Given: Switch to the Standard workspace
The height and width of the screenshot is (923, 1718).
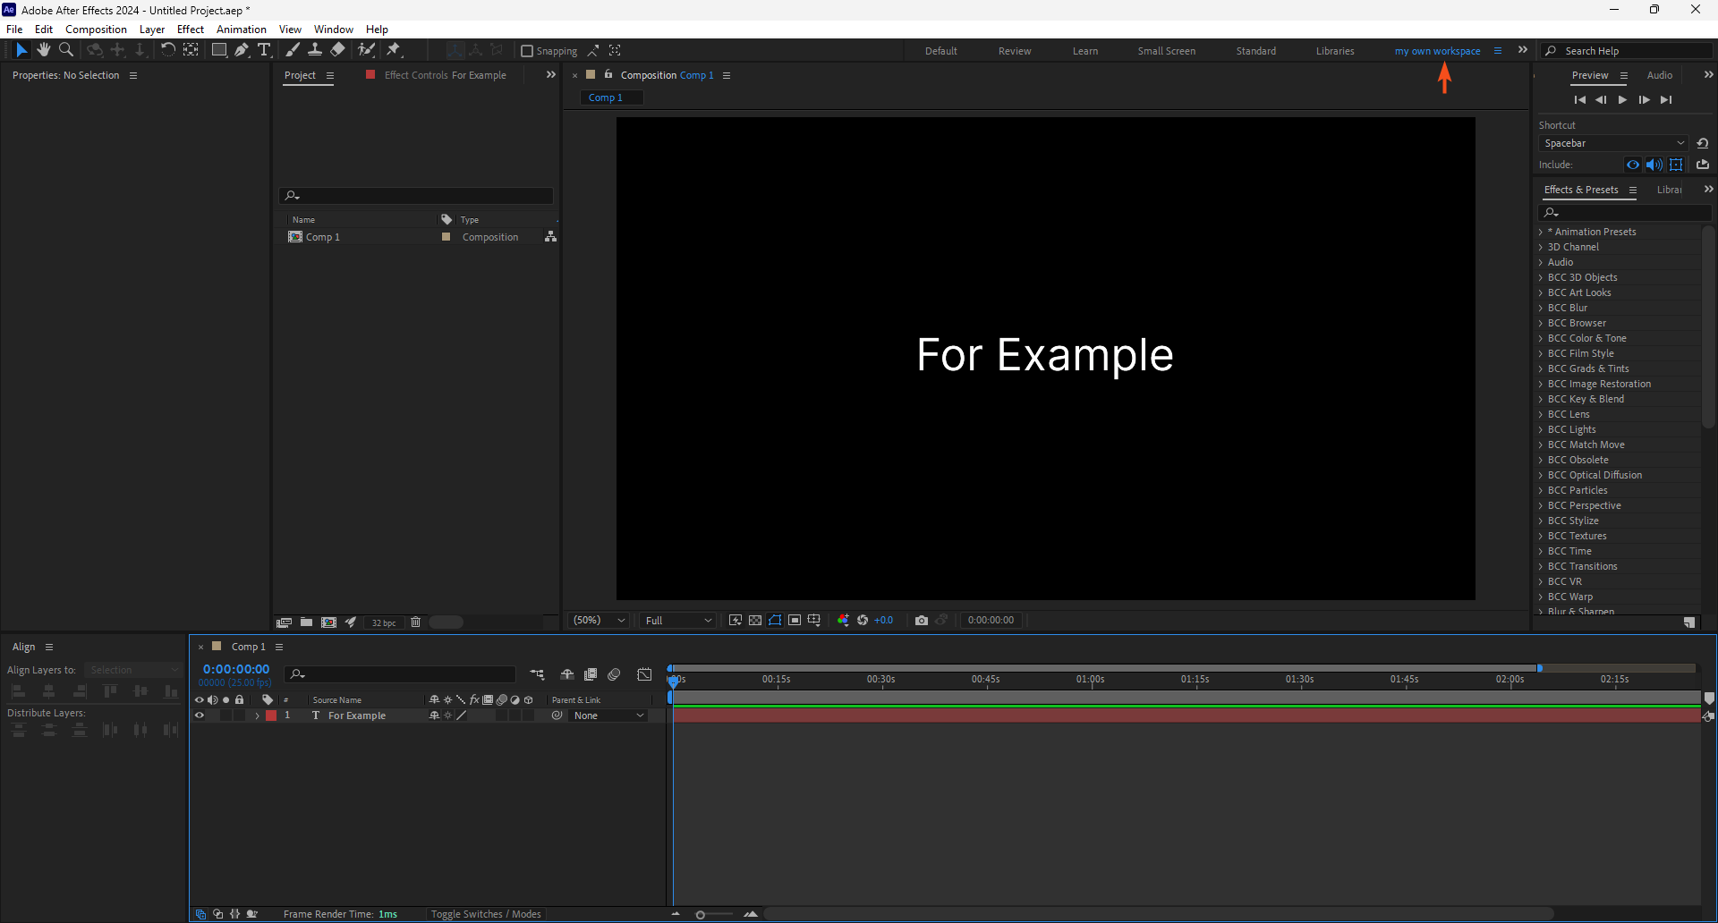Looking at the screenshot, I should 1256,51.
